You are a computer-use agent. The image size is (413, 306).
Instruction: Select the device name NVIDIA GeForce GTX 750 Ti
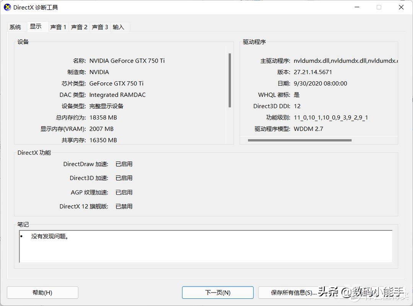pyautogui.click(x=127, y=61)
